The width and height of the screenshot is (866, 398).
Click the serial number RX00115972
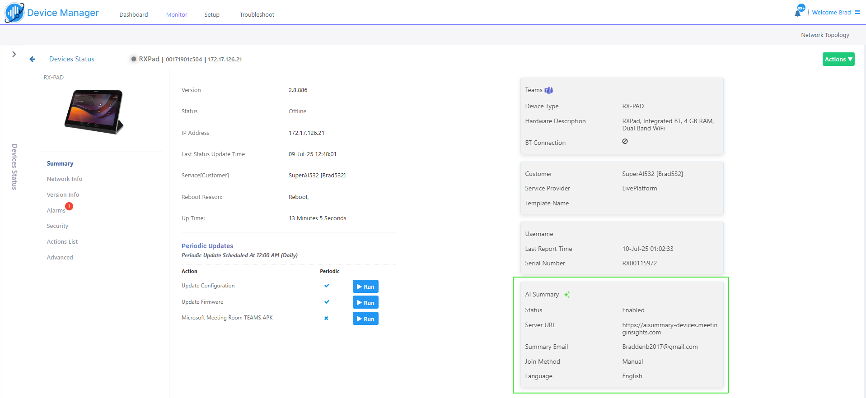pos(640,264)
